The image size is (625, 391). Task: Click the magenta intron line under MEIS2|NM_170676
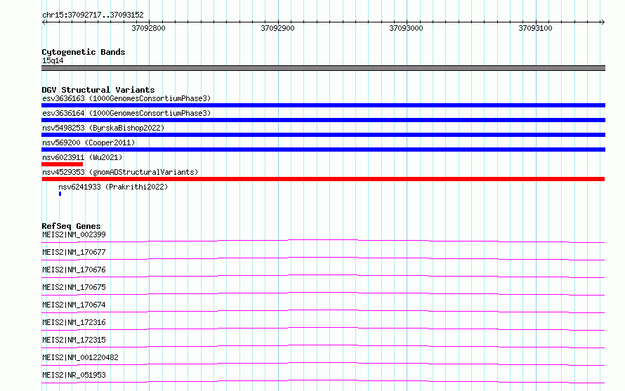point(323,275)
